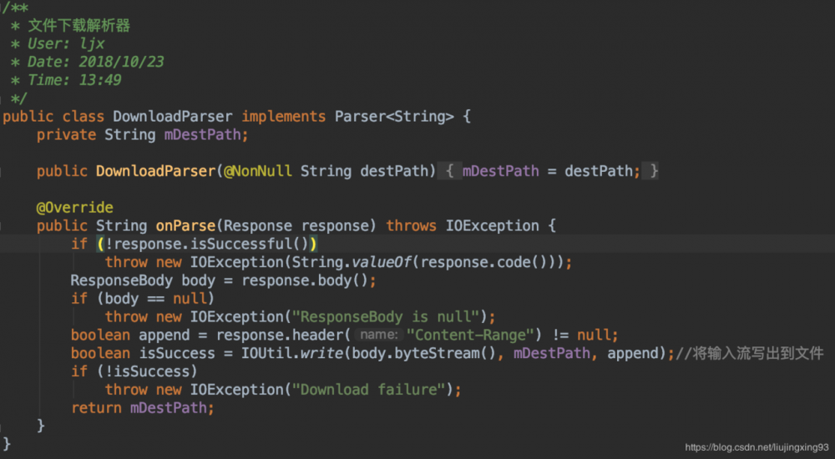Click the "return mDestPath;" statement

tap(142, 408)
